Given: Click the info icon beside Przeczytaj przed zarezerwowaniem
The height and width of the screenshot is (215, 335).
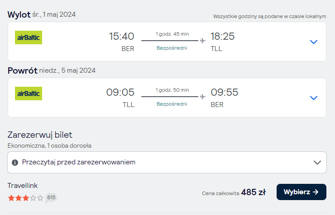Looking at the screenshot, I should [15, 163].
